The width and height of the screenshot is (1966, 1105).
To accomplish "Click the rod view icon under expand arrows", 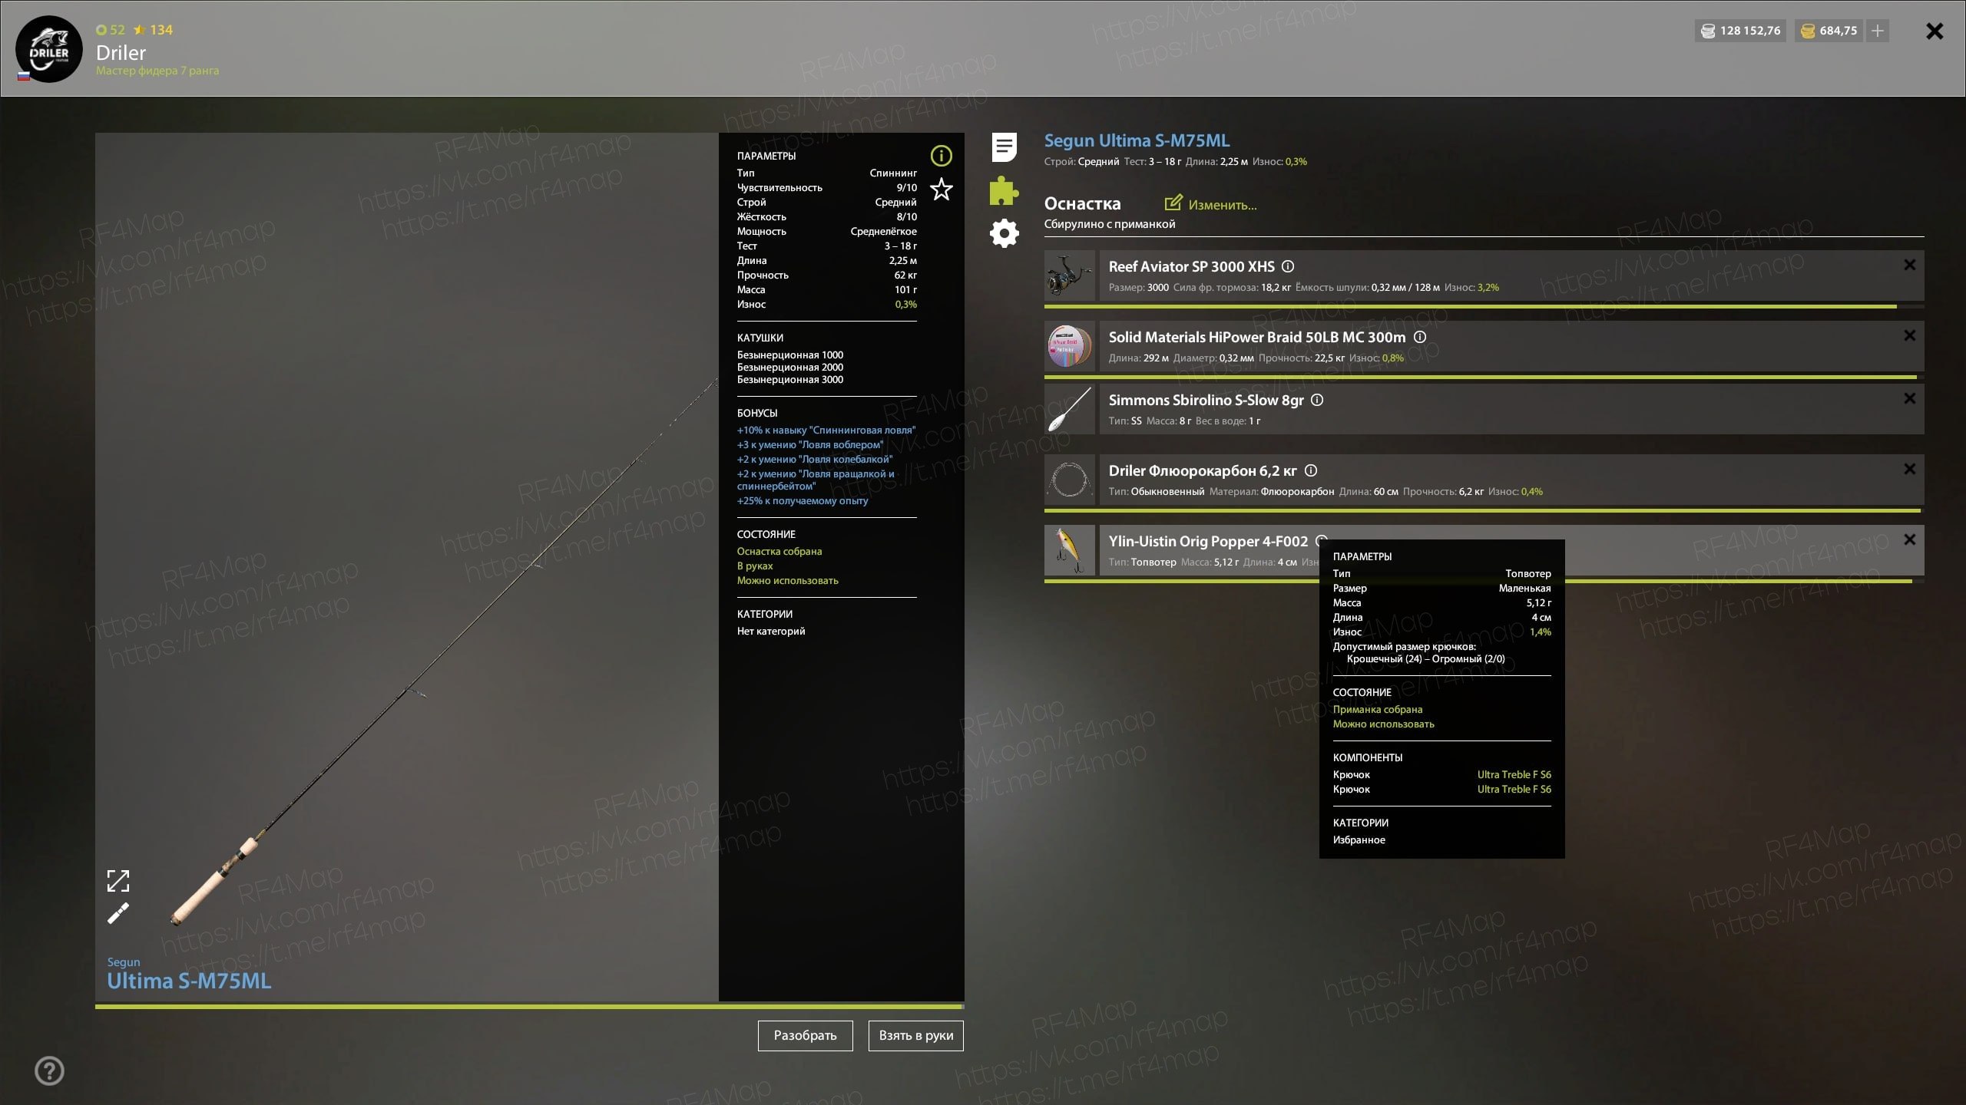I will (118, 913).
